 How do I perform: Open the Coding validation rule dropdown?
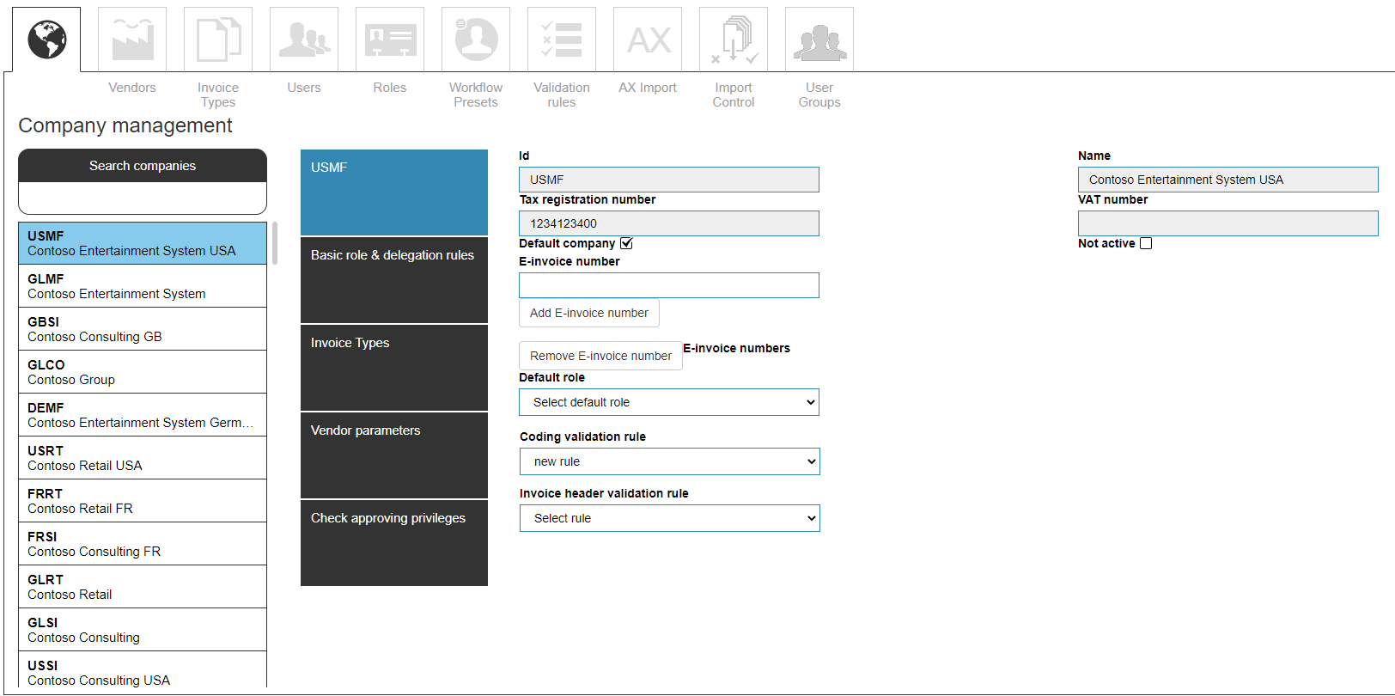(670, 461)
